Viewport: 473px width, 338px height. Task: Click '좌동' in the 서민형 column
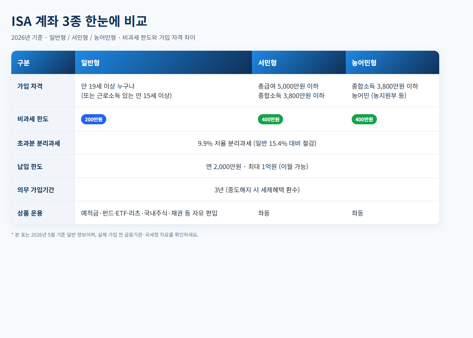(264, 213)
